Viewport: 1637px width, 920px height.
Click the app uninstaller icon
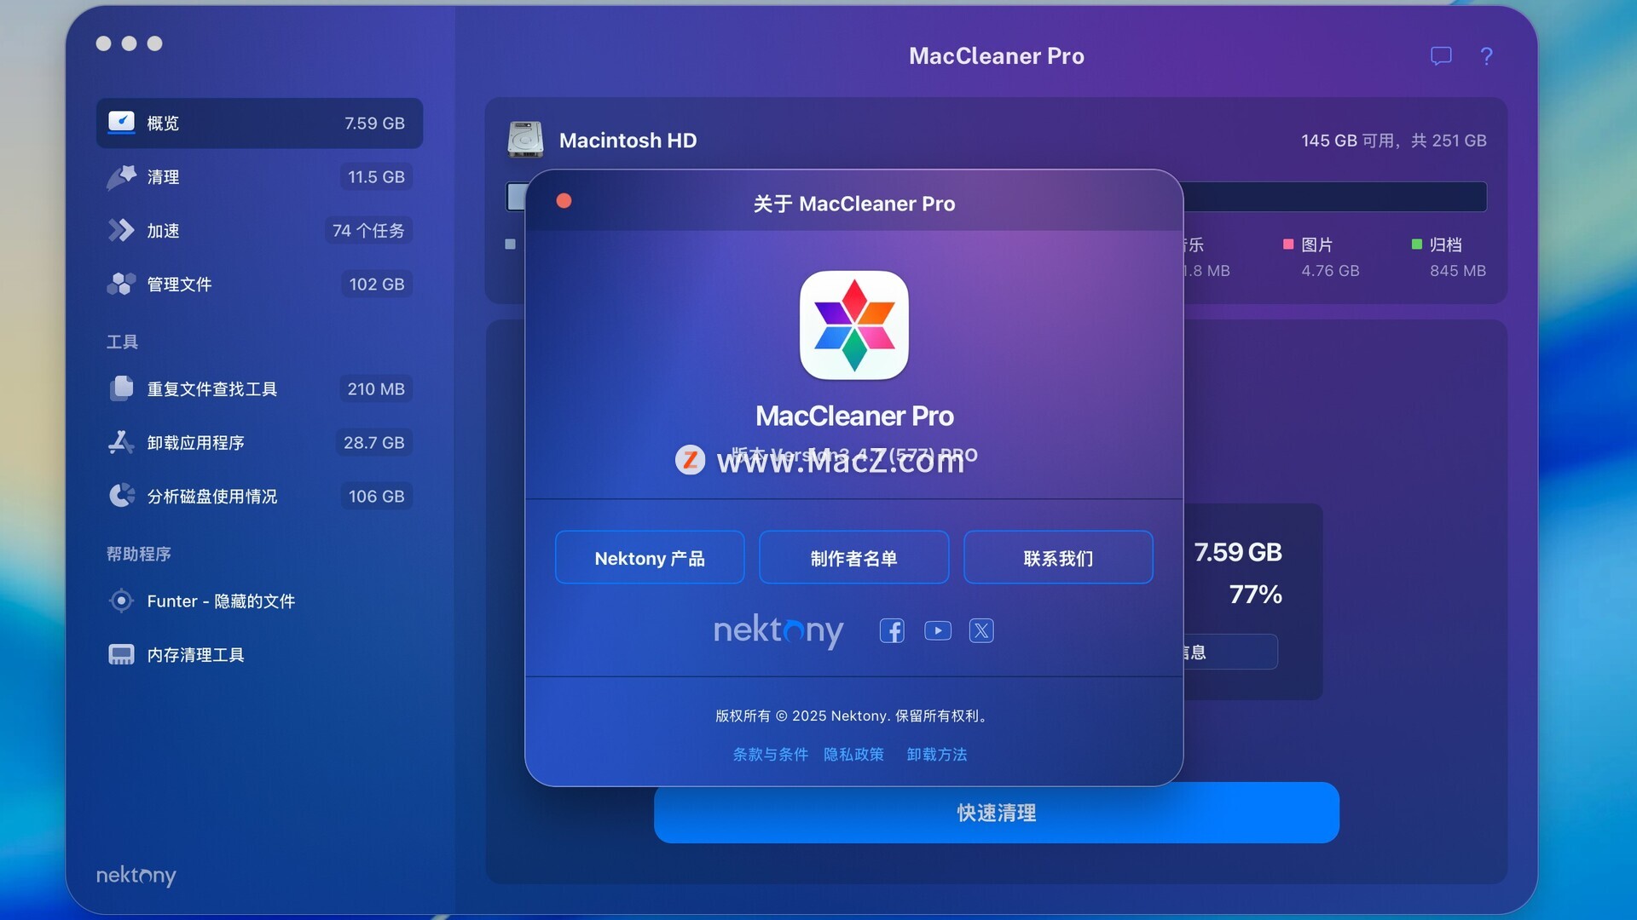point(121,442)
